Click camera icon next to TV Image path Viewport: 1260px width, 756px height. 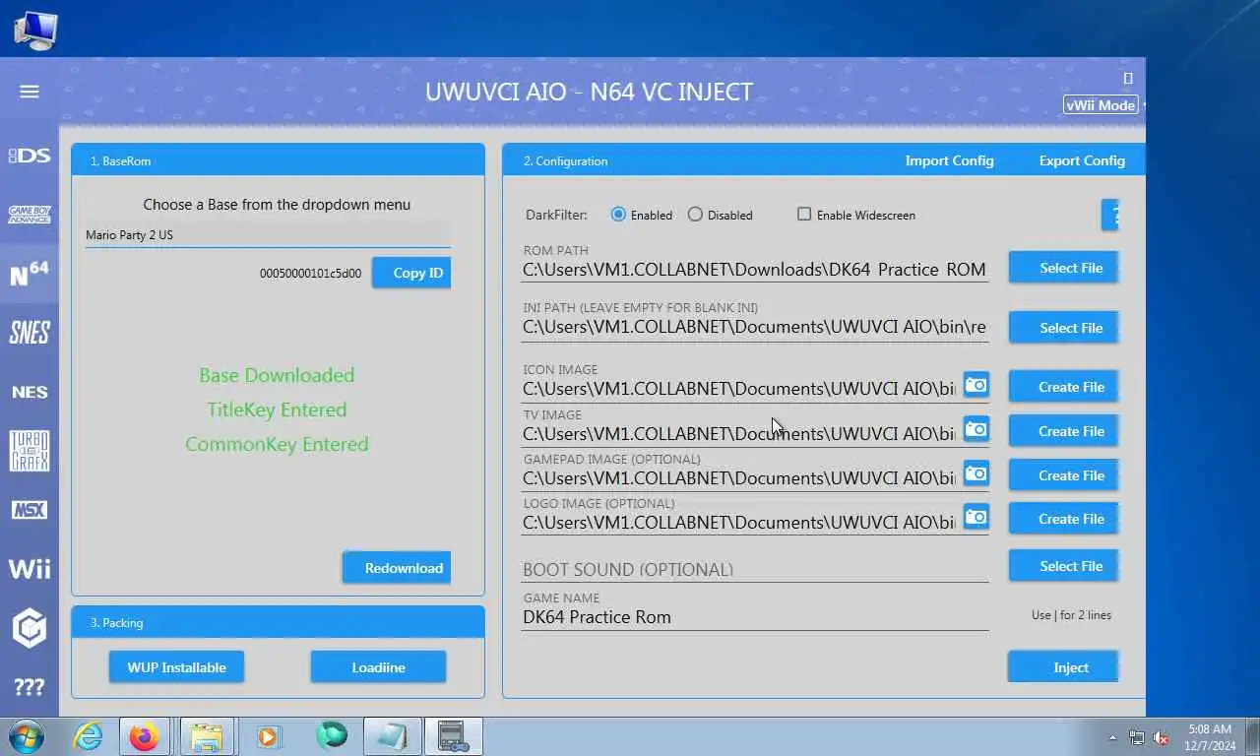(x=976, y=429)
